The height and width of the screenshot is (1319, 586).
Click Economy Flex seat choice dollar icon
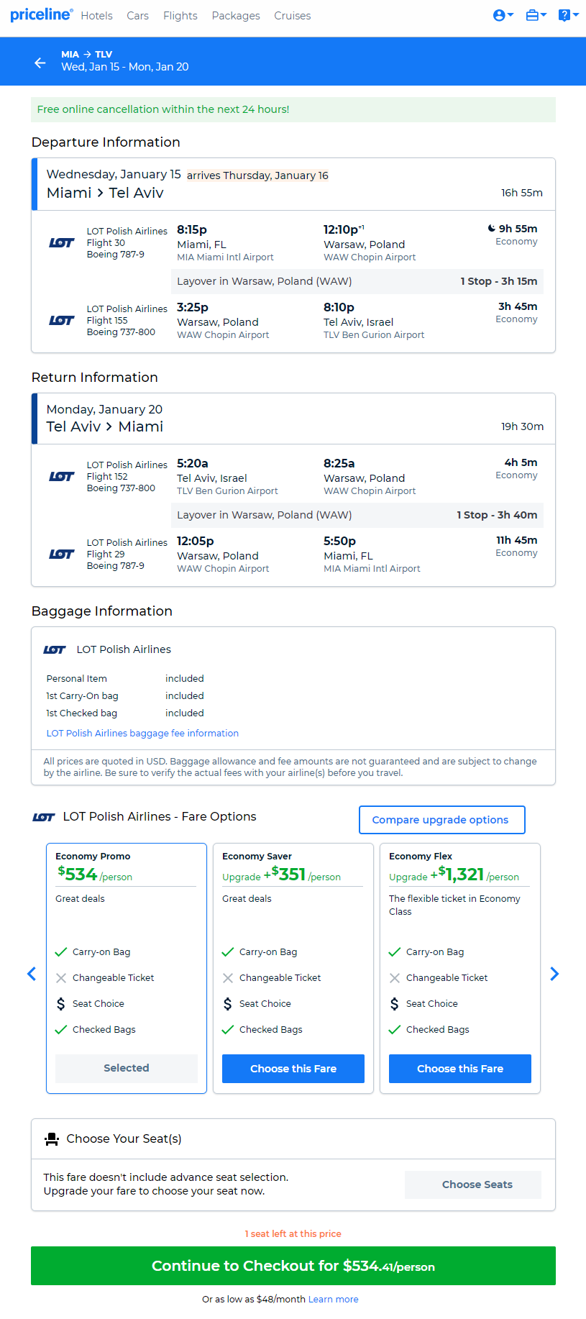[x=395, y=1004]
